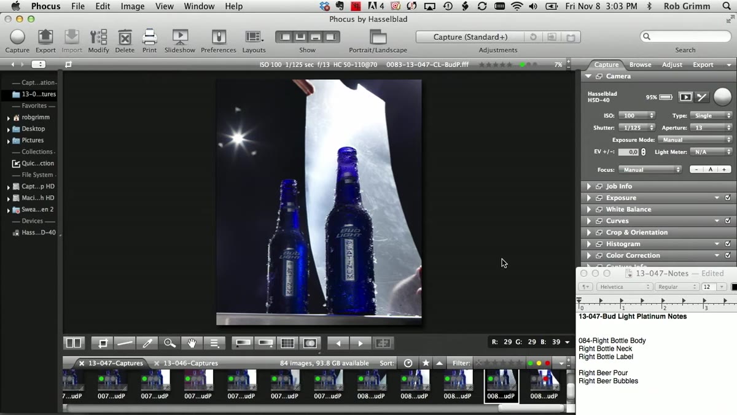
Task: Open Modify tool in the toolbar
Action: click(x=98, y=37)
